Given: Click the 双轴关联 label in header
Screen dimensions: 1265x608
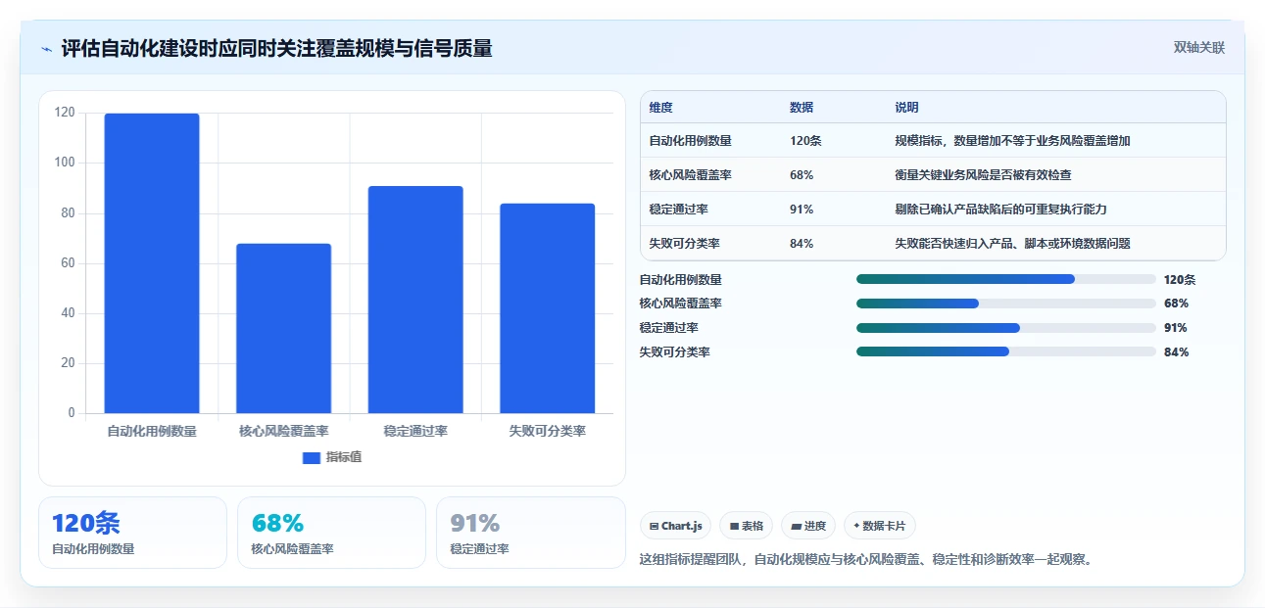Looking at the screenshot, I should coord(1199,48).
